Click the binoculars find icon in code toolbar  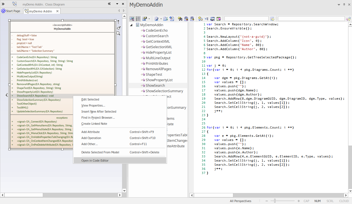coord(180,19)
